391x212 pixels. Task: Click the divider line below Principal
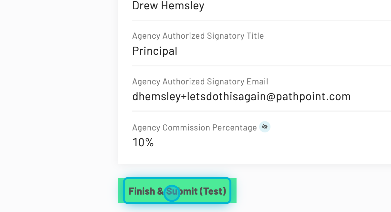pyautogui.click(x=259, y=66)
